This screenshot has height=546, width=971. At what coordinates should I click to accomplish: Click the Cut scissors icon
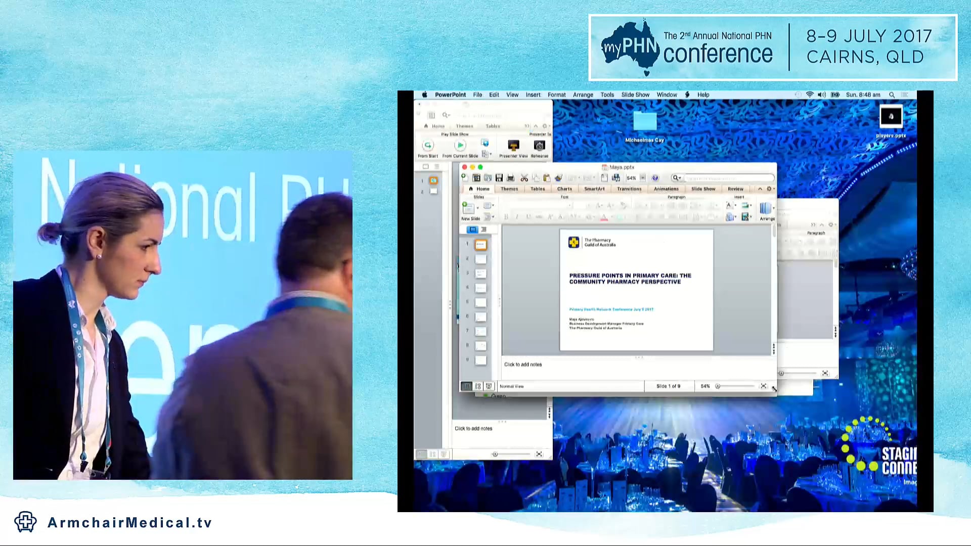524,178
